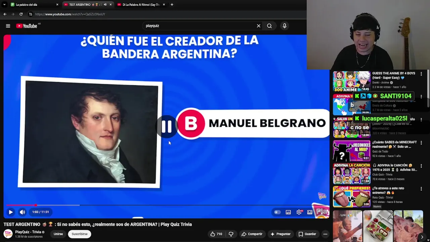430x242 pixels.
Task: Click the large pause overlay on video
Action: click(167, 127)
